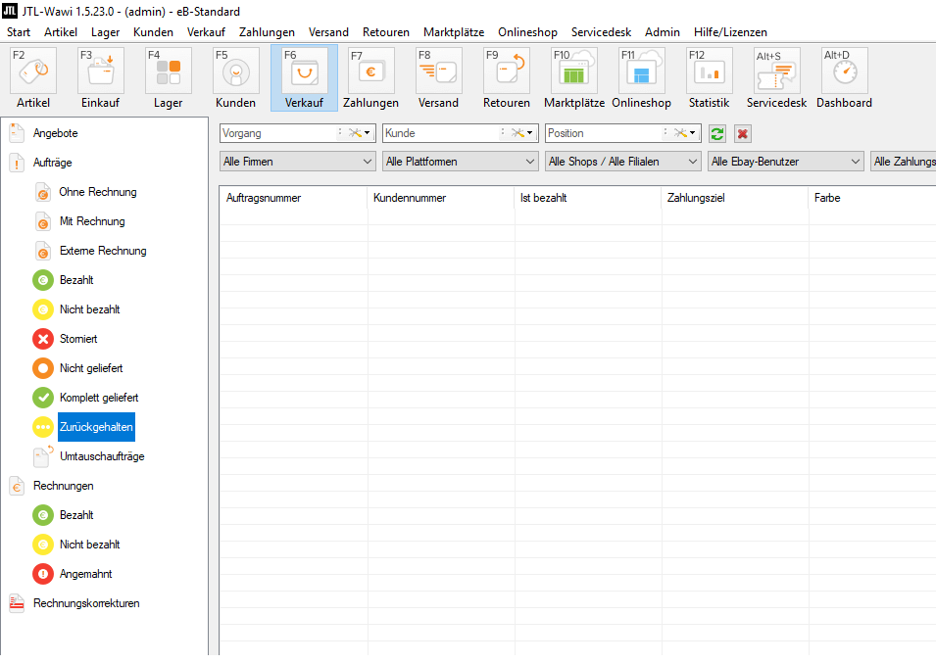Click the Rechnungen euro document icon

17,486
